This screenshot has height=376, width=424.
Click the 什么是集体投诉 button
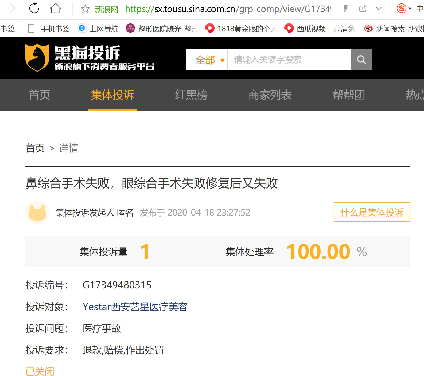click(x=372, y=212)
